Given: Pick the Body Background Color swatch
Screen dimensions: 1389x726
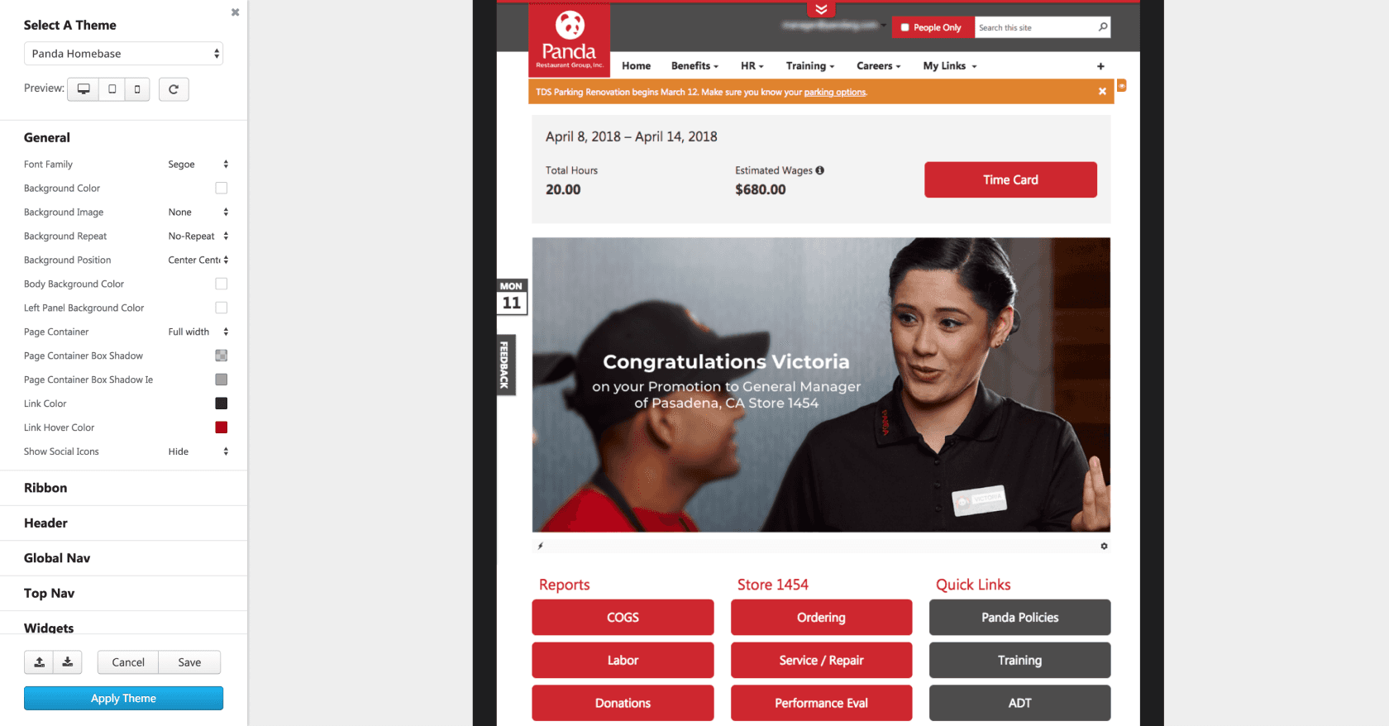Looking at the screenshot, I should pyautogui.click(x=222, y=284).
